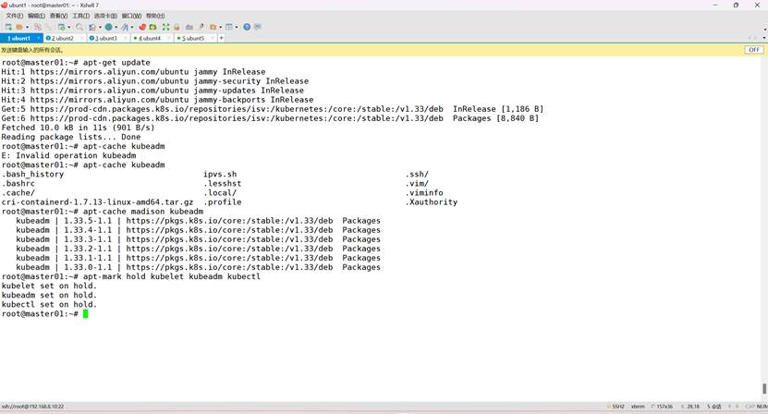Click the script folder toolbar icon
Screen dimensions: 768x414
coord(213,27)
